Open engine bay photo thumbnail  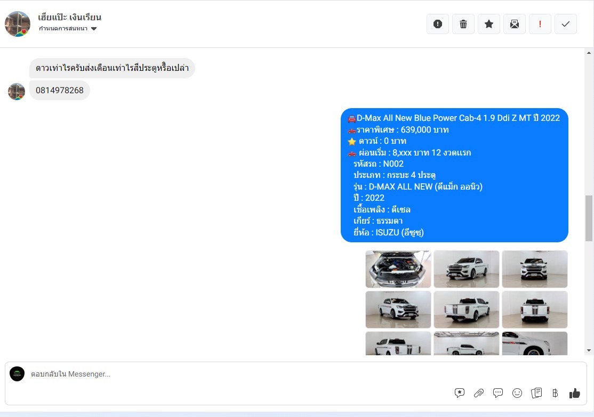point(398,269)
